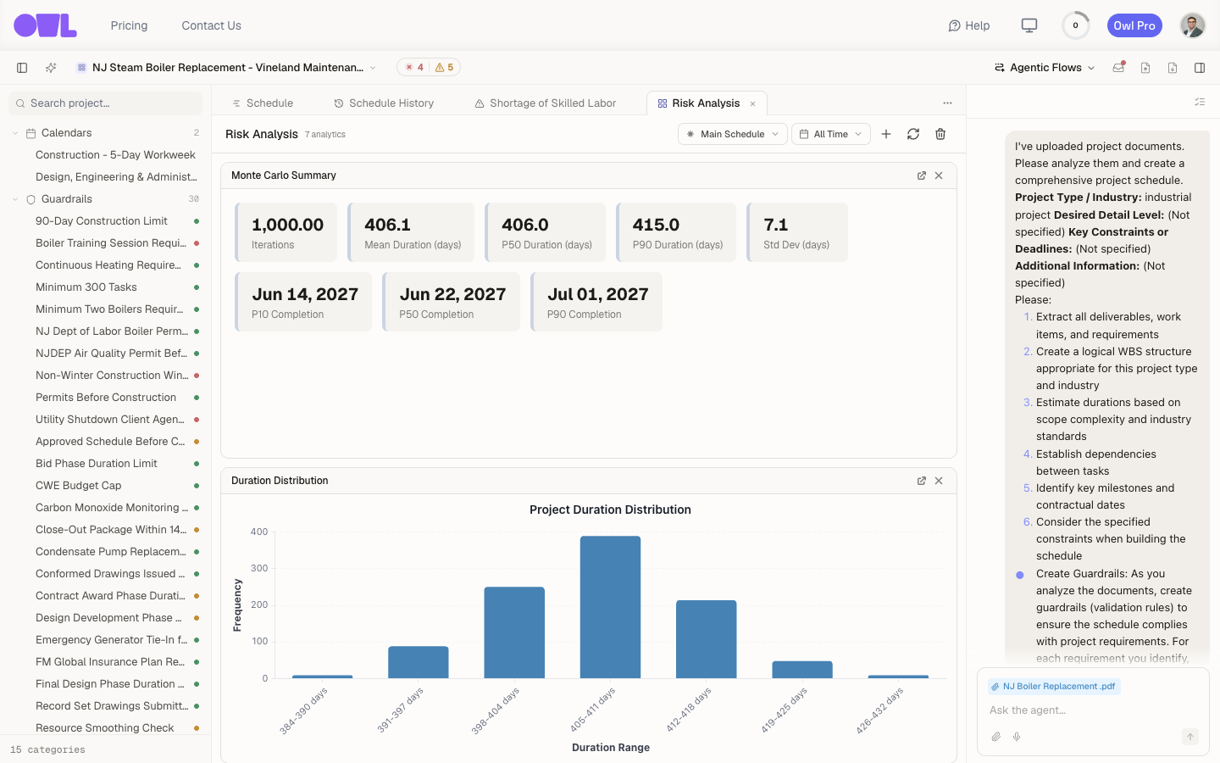Toggle the right sidebar panel icon

(1200, 68)
